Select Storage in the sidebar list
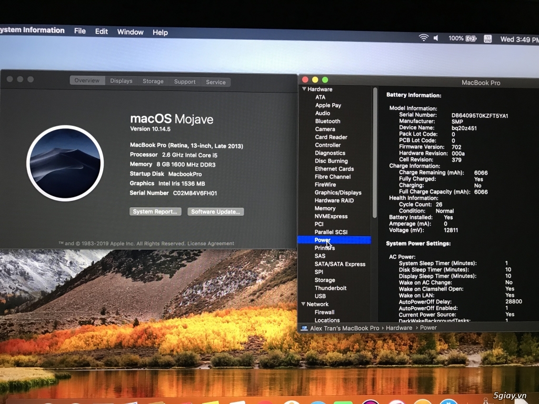The image size is (539, 404). (324, 280)
